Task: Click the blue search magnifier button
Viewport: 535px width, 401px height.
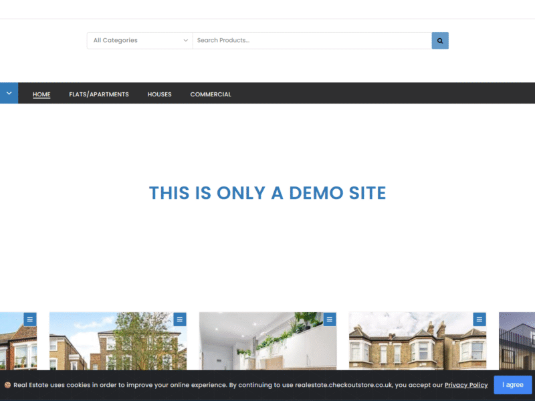Action: coord(440,41)
